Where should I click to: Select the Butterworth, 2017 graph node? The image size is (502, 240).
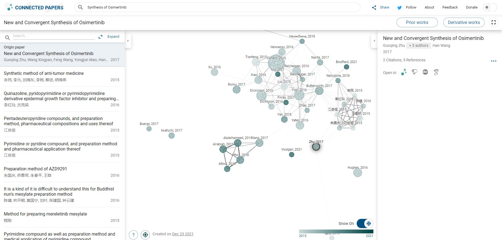coord(319,91)
